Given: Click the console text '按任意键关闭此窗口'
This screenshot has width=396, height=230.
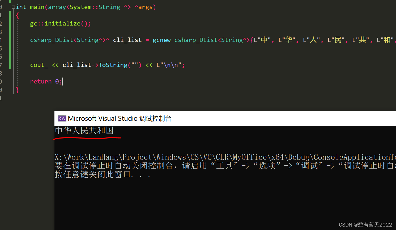Looking at the screenshot, I should [x=93, y=174].
